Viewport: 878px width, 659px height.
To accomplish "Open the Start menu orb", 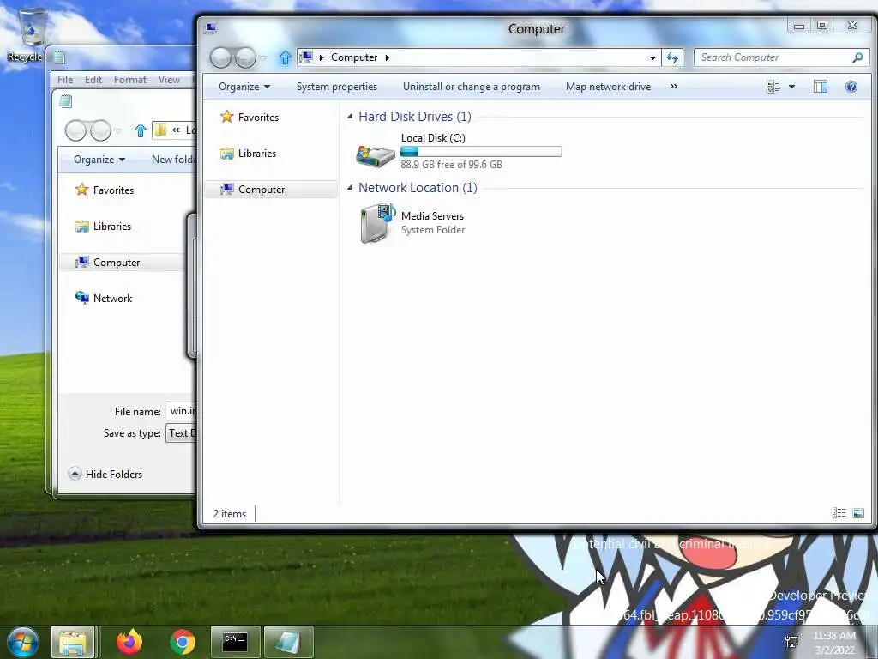I will [x=23, y=642].
